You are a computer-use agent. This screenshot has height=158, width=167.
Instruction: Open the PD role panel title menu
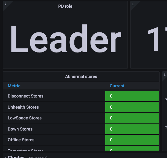pyautogui.click(x=65, y=6)
